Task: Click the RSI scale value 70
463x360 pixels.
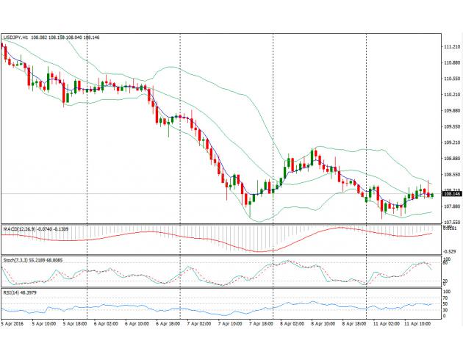Action: point(445,298)
